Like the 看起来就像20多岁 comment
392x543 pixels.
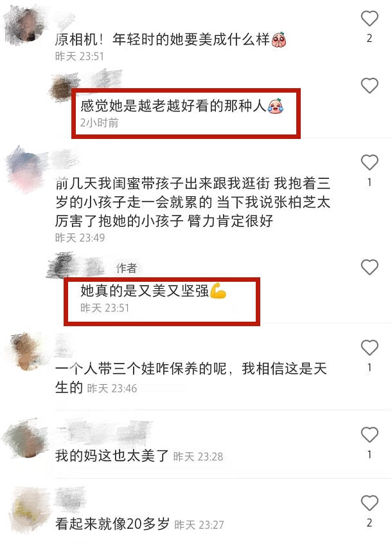[x=369, y=503]
